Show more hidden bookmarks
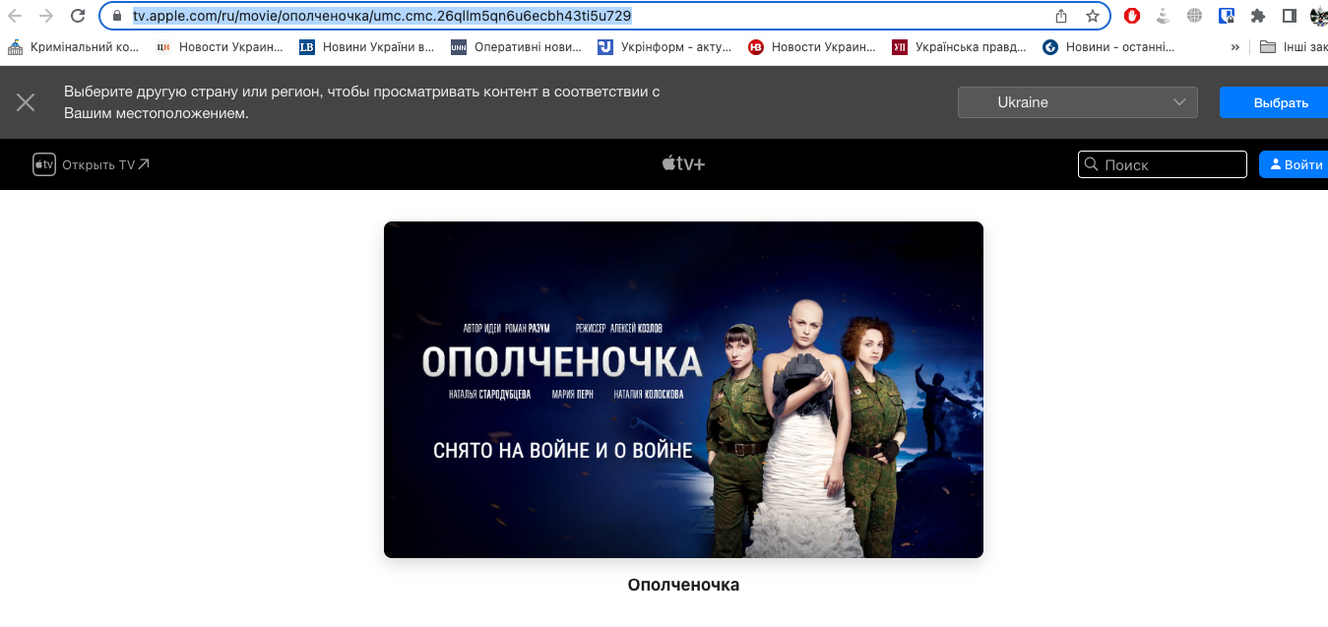 (1236, 46)
